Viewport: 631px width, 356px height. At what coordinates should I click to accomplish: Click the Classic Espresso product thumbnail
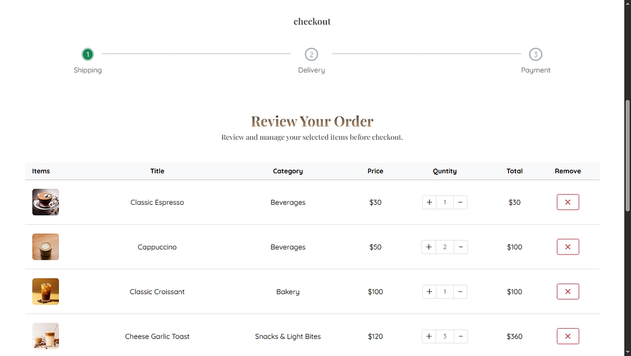coord(45,202)
